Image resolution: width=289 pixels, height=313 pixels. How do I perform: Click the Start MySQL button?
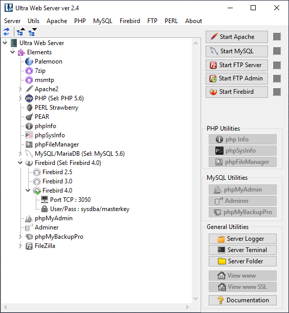click(237, 51)
